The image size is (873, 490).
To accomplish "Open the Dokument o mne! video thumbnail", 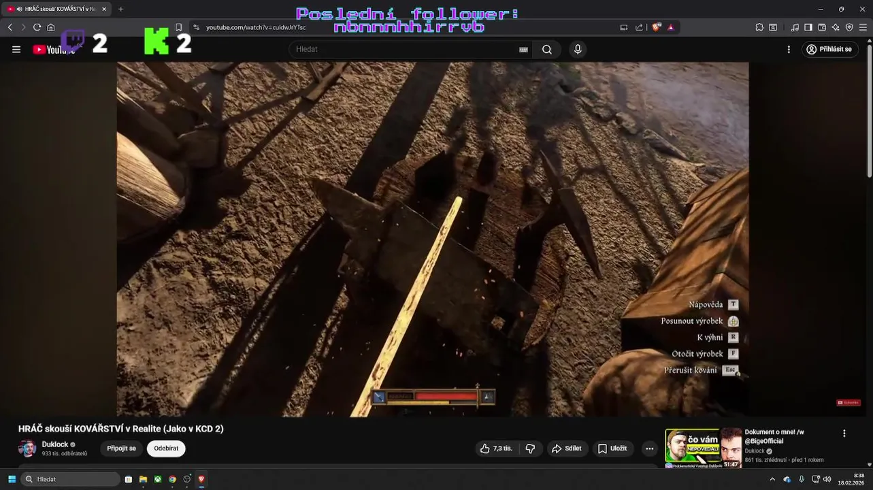I will coord(703,448).
